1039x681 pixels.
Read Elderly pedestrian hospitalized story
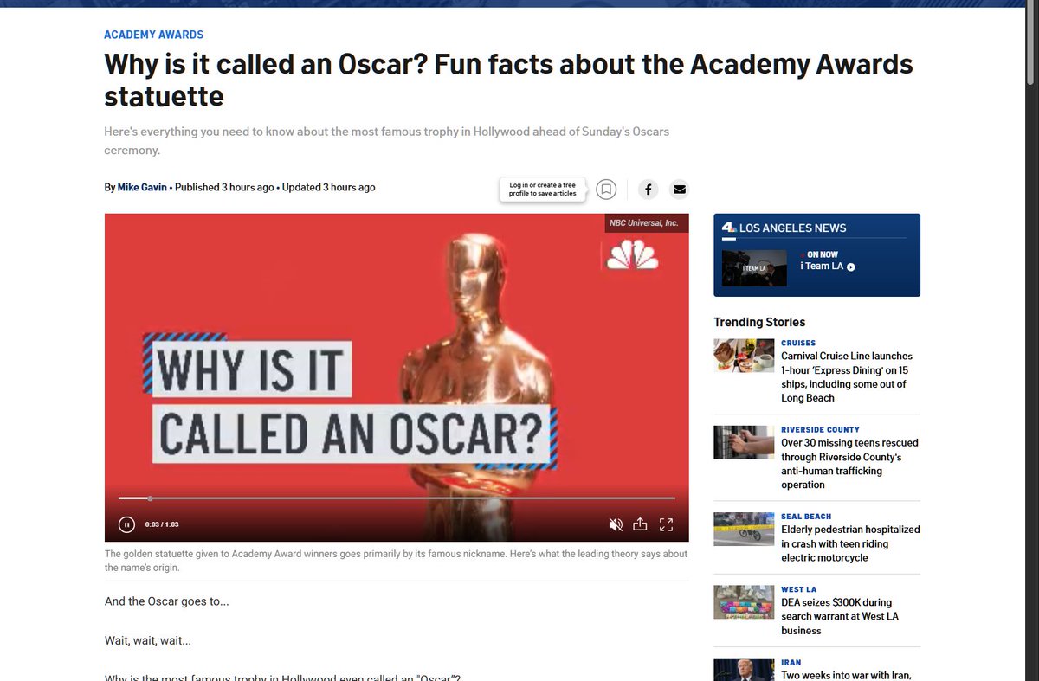(850, 543)
